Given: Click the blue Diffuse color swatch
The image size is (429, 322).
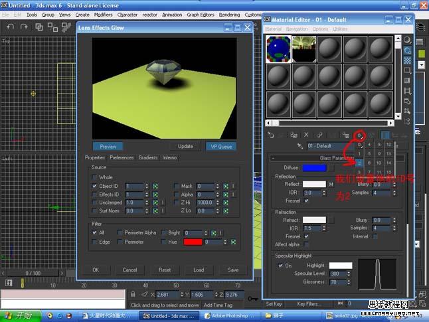Looking at the screenshot, I should (314, 168).
